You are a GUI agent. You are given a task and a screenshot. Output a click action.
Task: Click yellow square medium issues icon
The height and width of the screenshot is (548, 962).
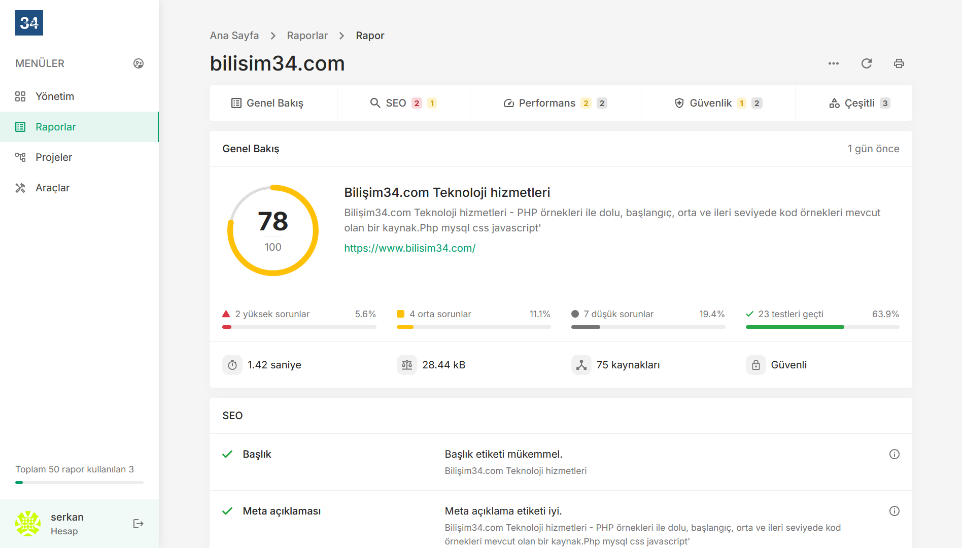coord(401,314)
